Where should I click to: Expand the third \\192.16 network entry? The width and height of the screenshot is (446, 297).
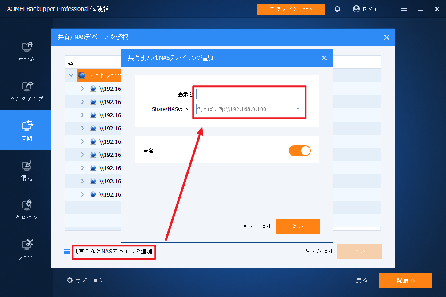[x=83, y=115]
